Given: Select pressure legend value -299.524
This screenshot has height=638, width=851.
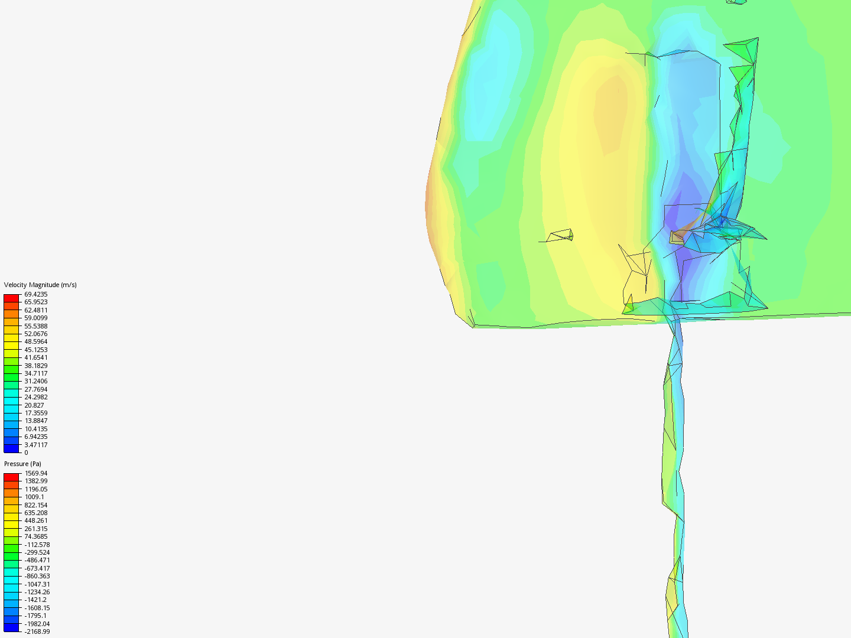Looking at the screenshot, I should pos(37,552).
